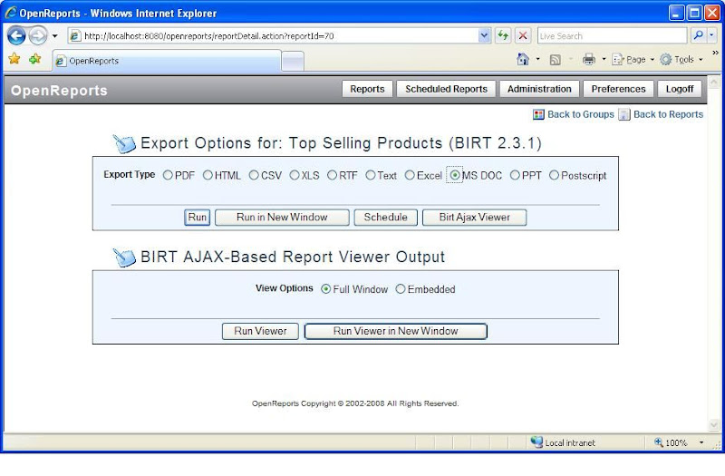Click Run in New Window button

tap(282, 218)
